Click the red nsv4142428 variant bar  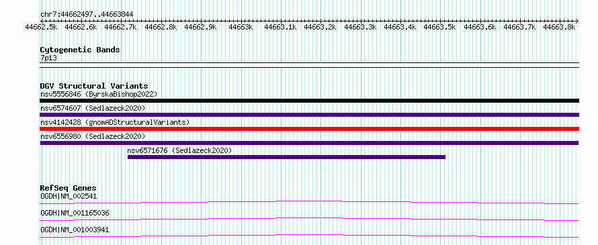tap(309, 129)
